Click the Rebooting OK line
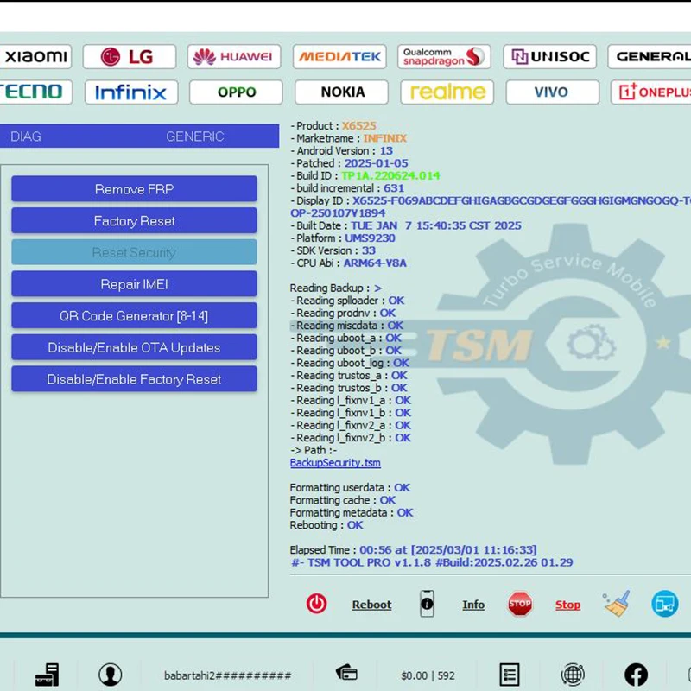Screen dimensions: 691x691 click(x=326, y=525)
